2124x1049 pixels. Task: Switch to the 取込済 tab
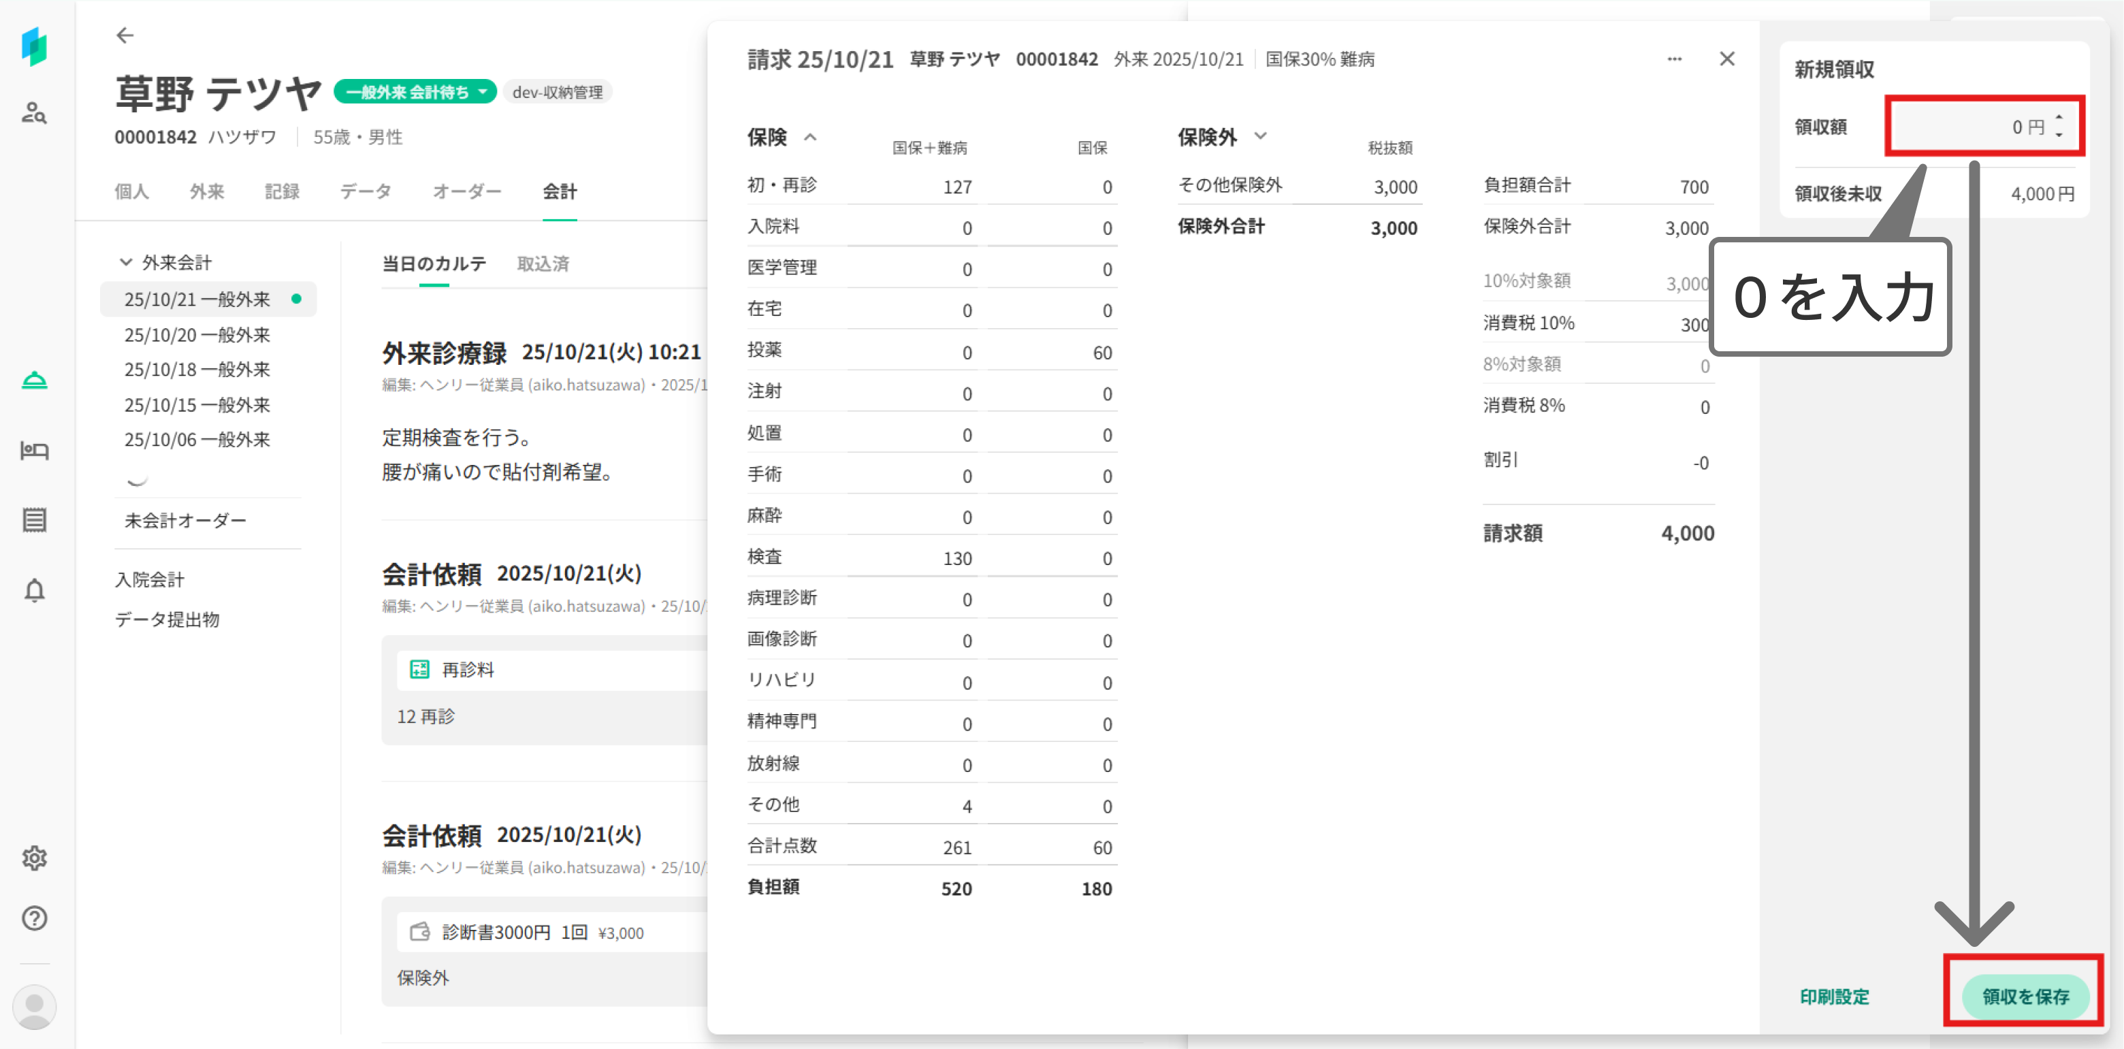[x=543, y=264]
